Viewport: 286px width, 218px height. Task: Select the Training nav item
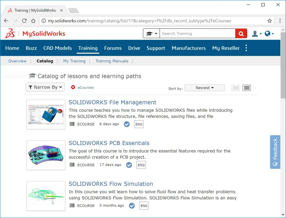[88, 48]
